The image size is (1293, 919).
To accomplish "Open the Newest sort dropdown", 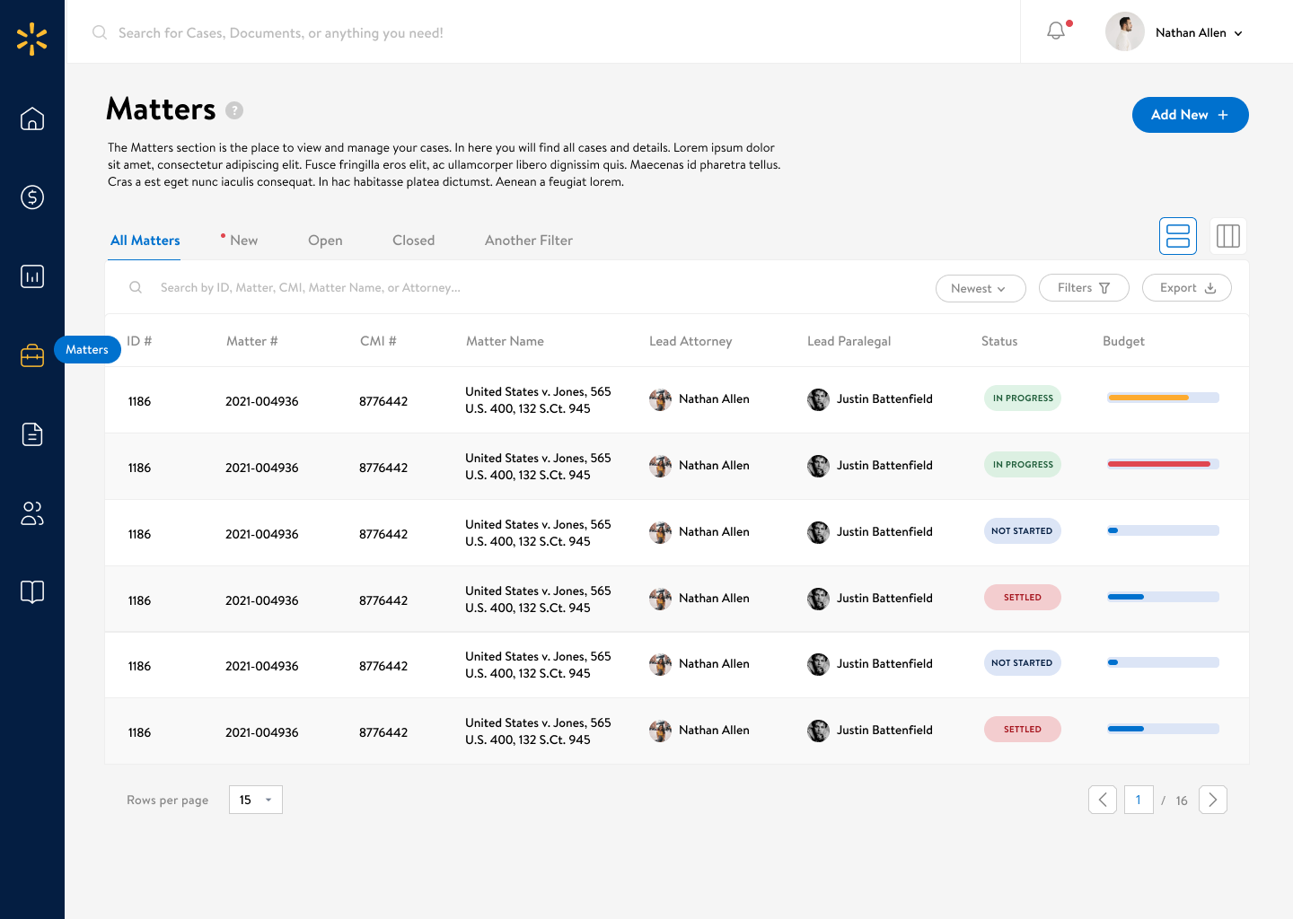I will [981, 288].
